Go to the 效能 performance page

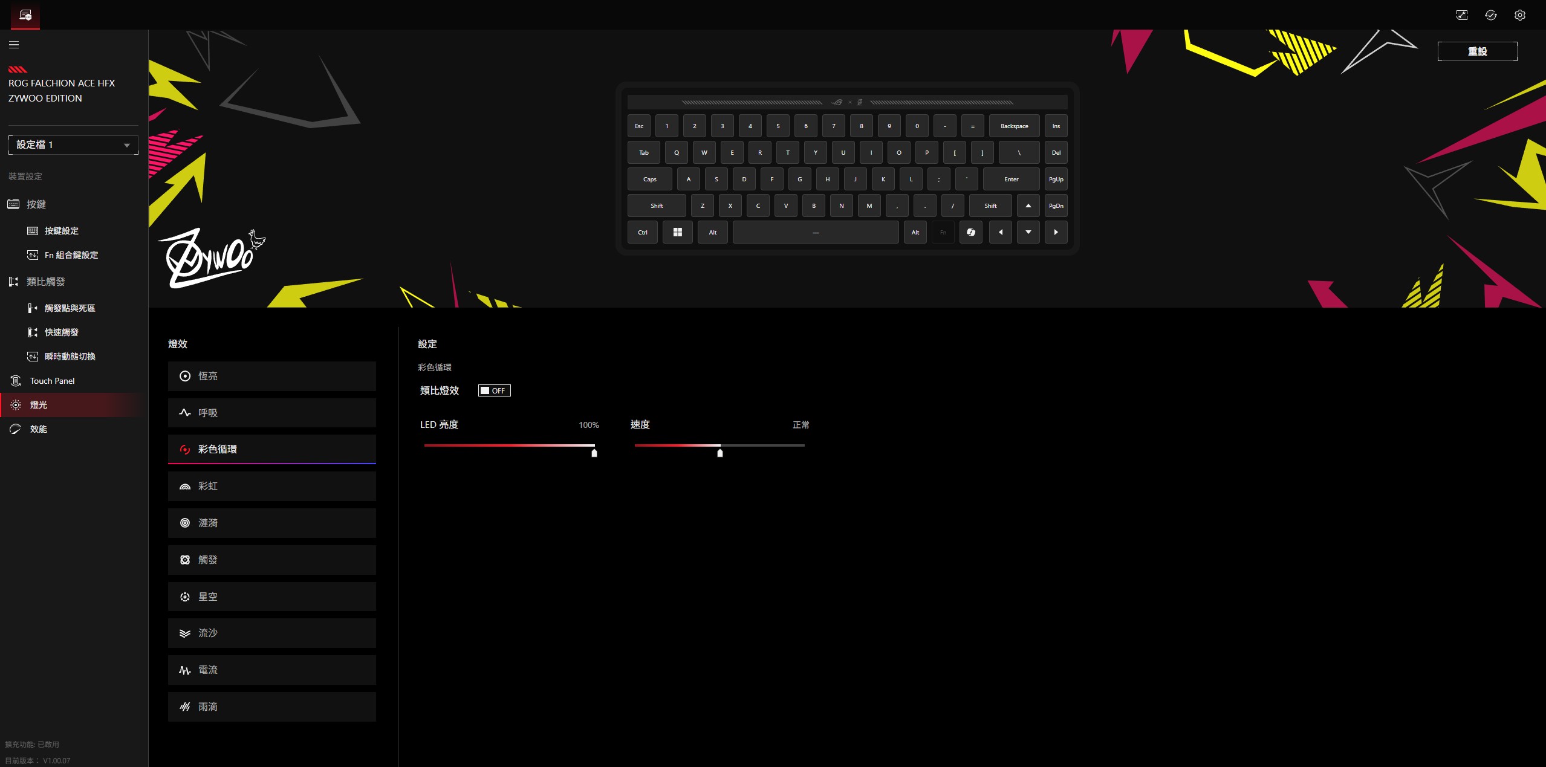pyautogui.click(x=38, y=429)
